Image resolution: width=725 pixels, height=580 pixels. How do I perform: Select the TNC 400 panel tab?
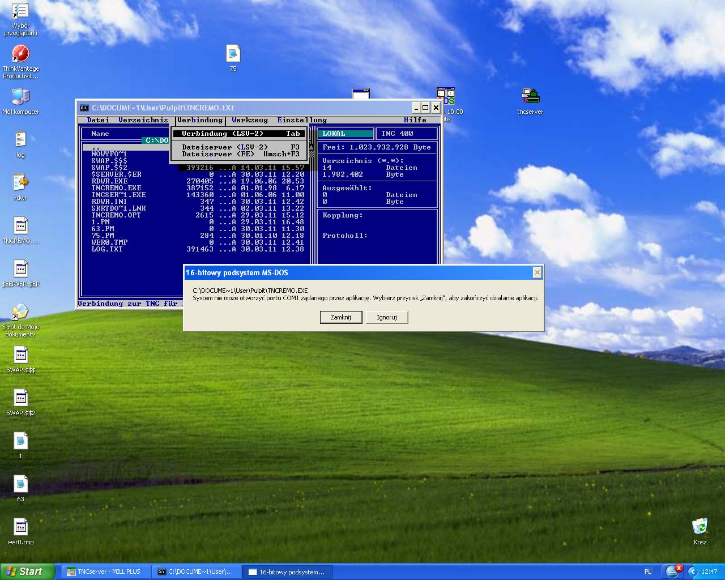[407, 134]
